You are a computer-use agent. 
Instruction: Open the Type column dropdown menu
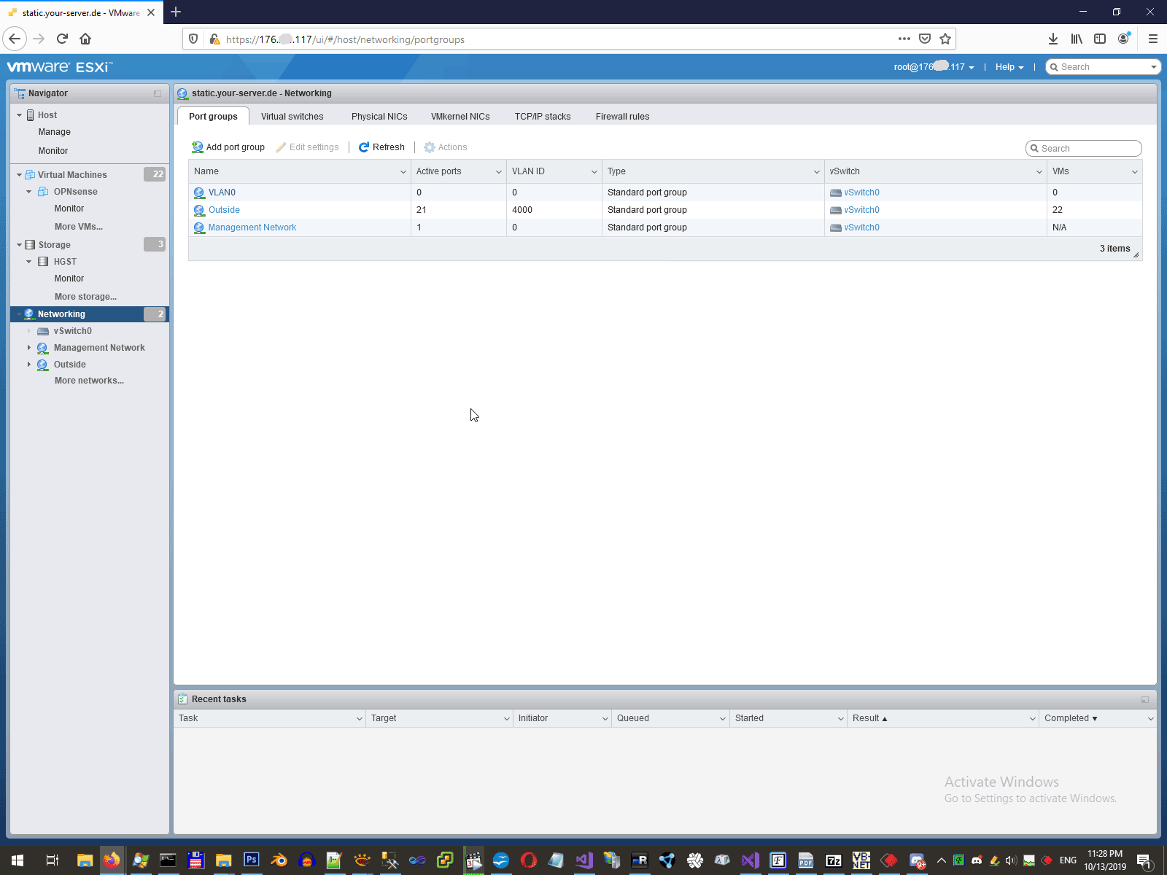(817, 172)
